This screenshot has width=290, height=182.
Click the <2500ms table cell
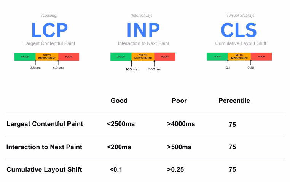point(121,124)
